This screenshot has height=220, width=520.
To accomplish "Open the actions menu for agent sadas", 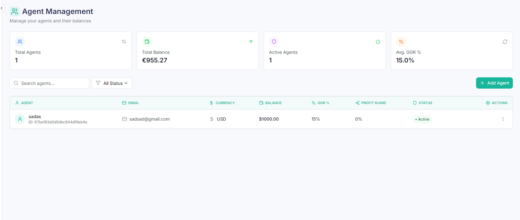I will pos(503,119).
